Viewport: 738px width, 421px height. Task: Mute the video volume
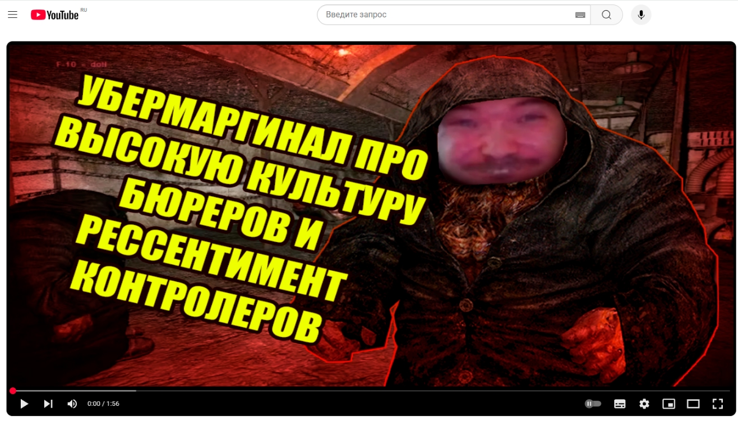[x=72, y=404]
